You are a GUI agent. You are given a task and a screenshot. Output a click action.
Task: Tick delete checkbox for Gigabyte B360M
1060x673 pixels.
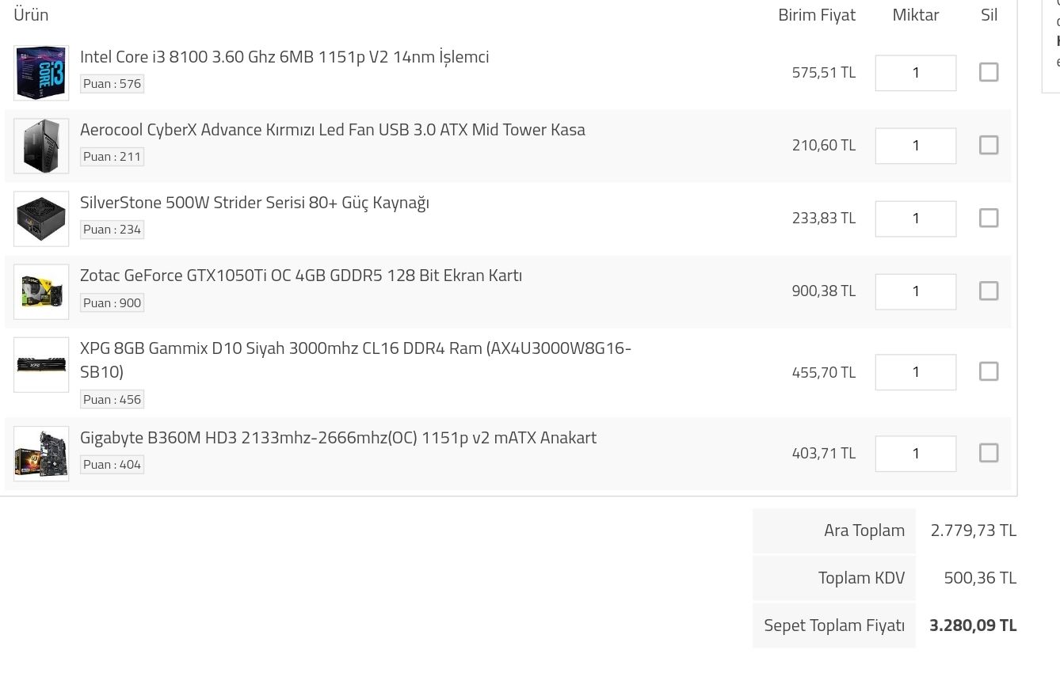click(988, 453)
